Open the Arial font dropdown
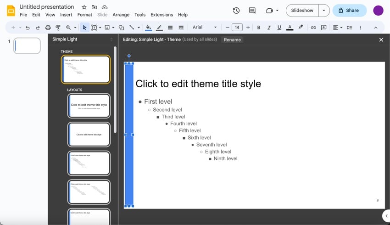This screenshot has width=390, height=225. (204, 28)
